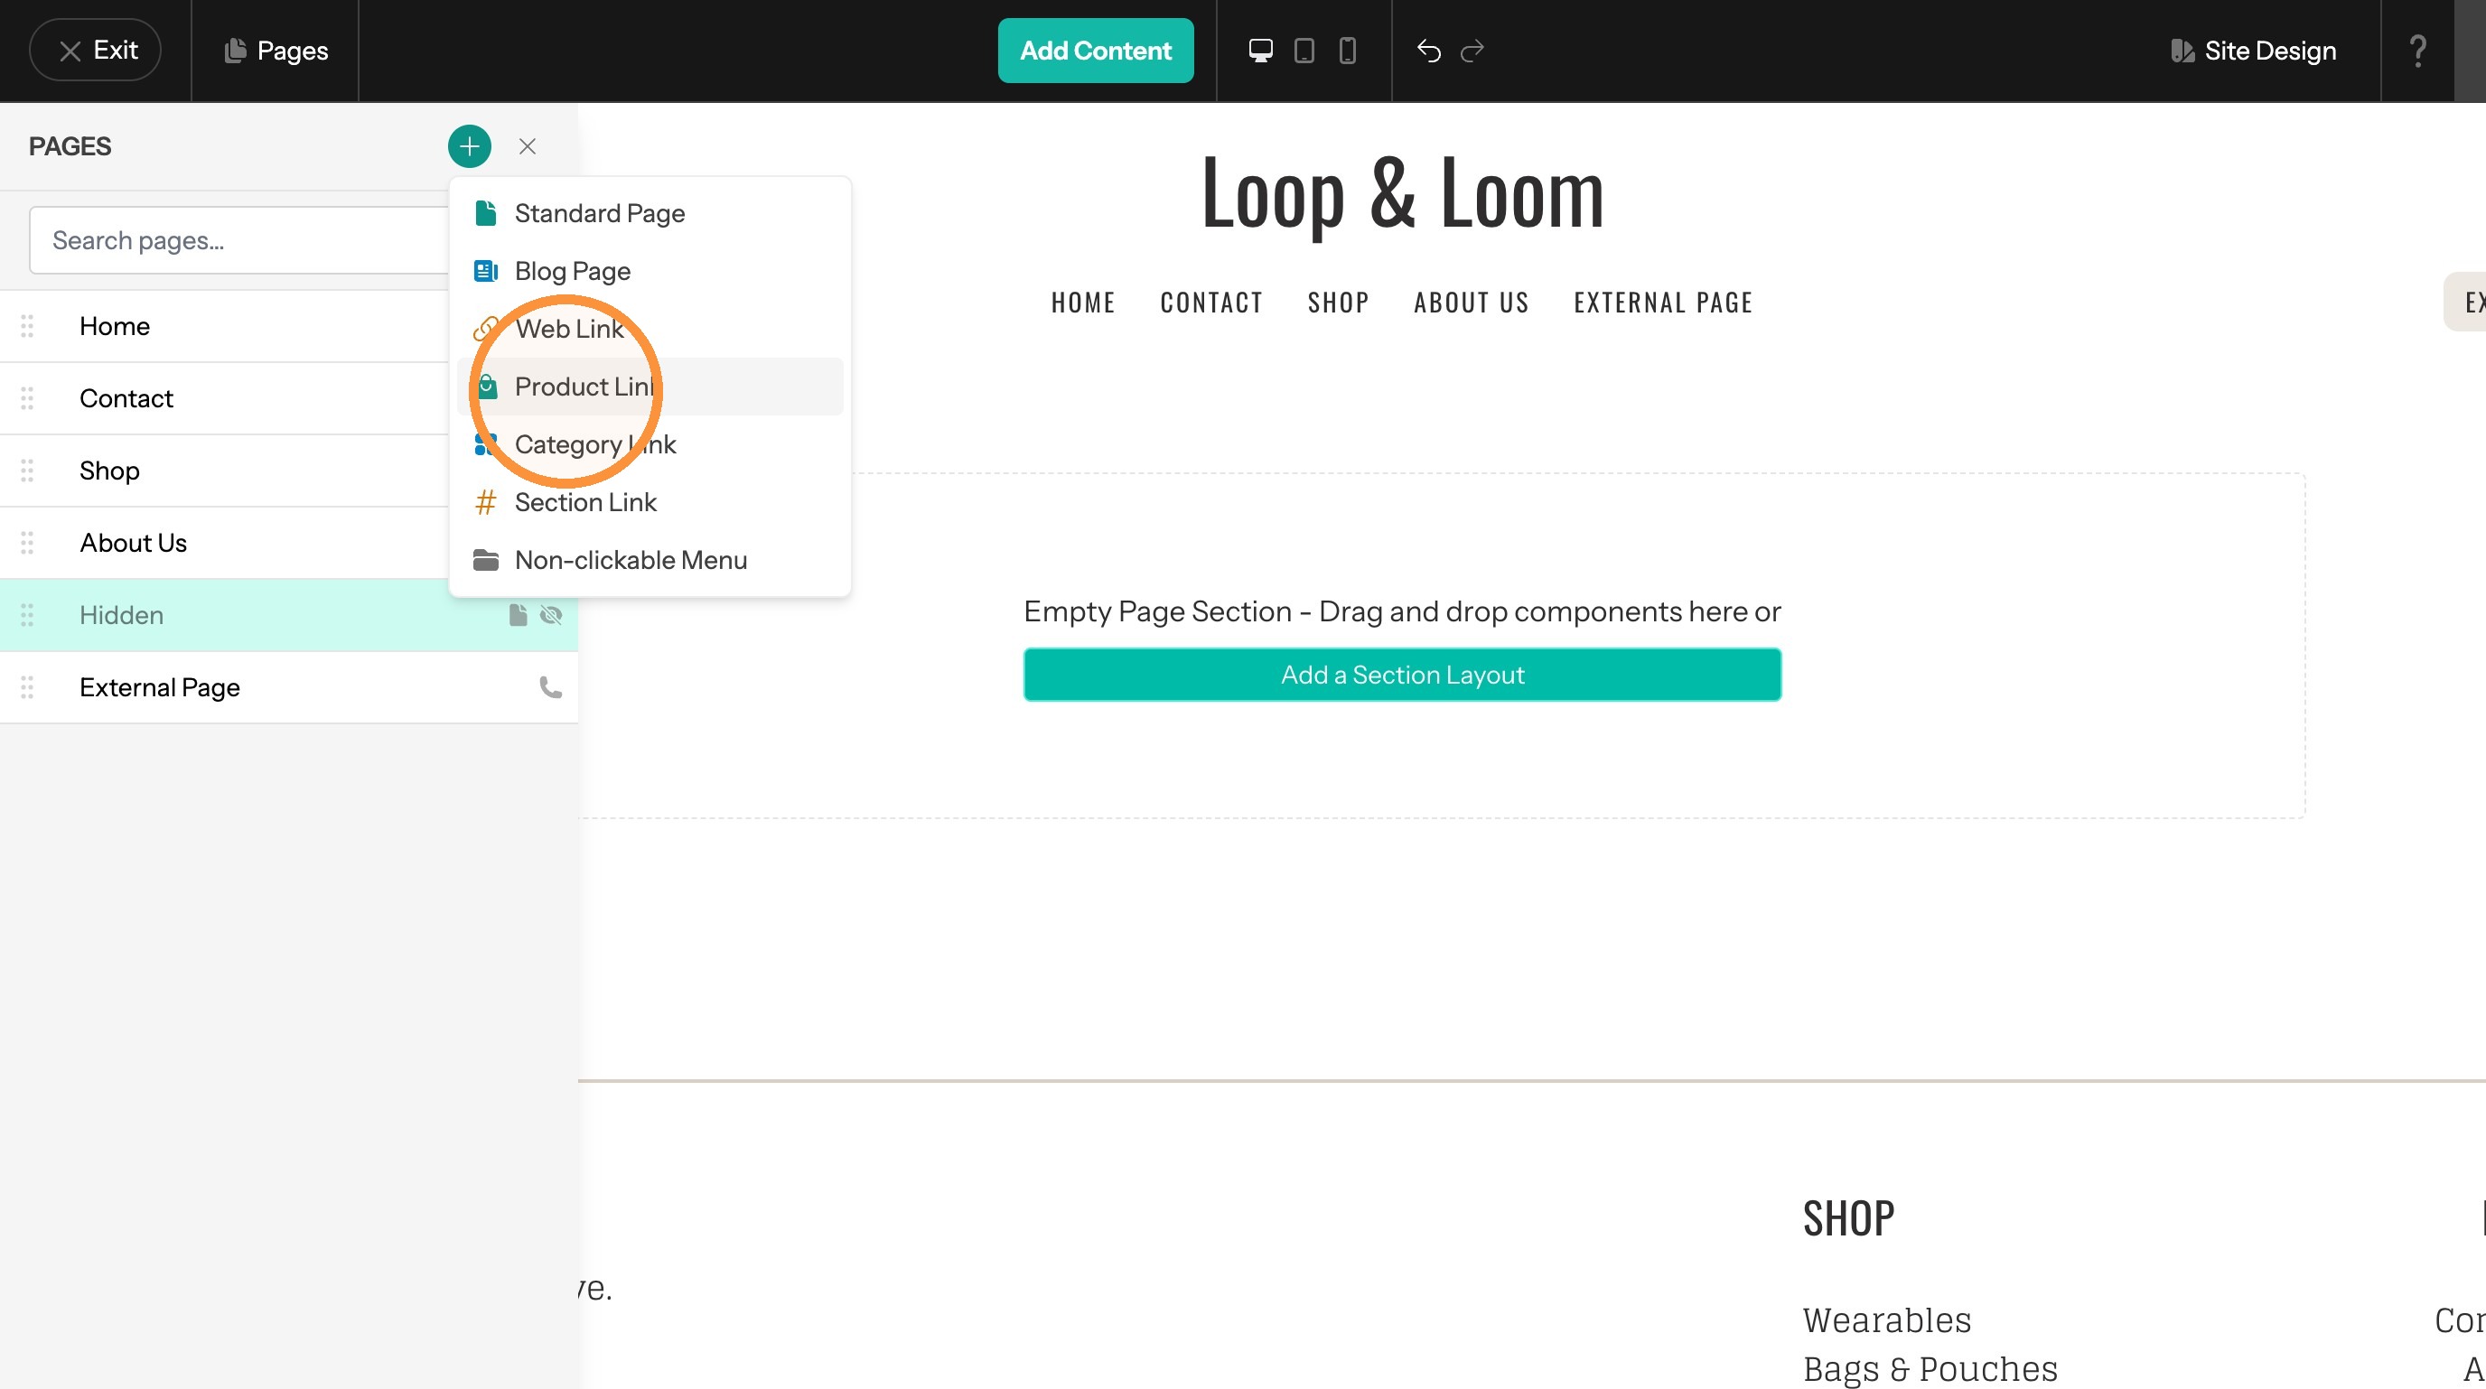2486x1389 pixels.
Task: Click the green add page plus icon
Action: coord(469,146)
